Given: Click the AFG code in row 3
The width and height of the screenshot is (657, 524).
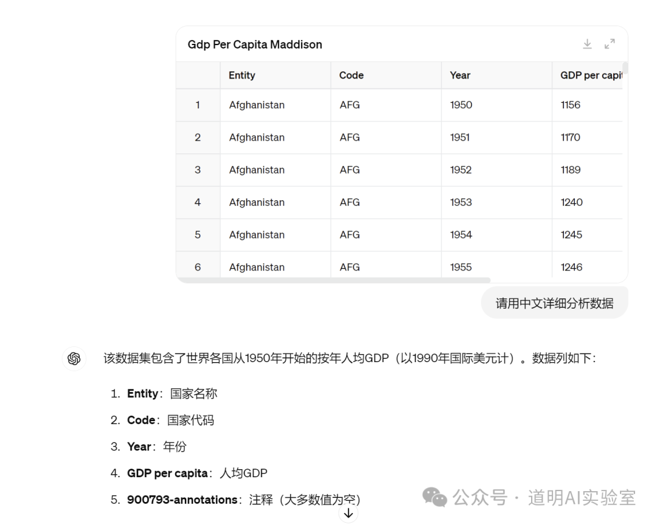Looking at the screenshot, I should coord(350,170).
